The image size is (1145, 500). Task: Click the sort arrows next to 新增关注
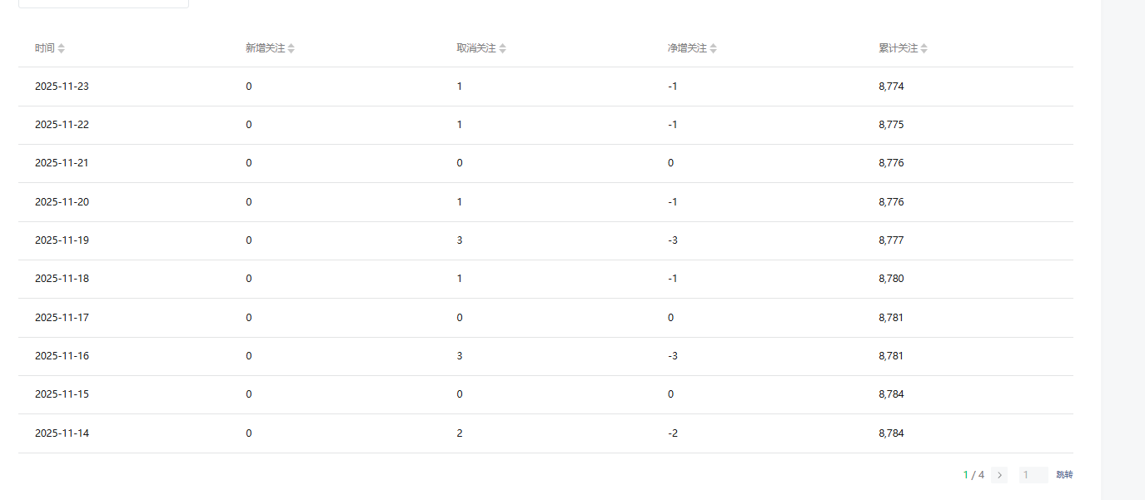[x=291, y=48]
